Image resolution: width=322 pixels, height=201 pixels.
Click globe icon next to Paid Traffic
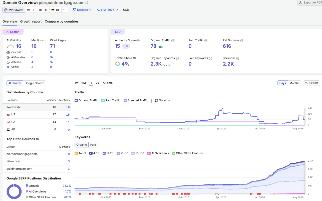coord(206,41)
